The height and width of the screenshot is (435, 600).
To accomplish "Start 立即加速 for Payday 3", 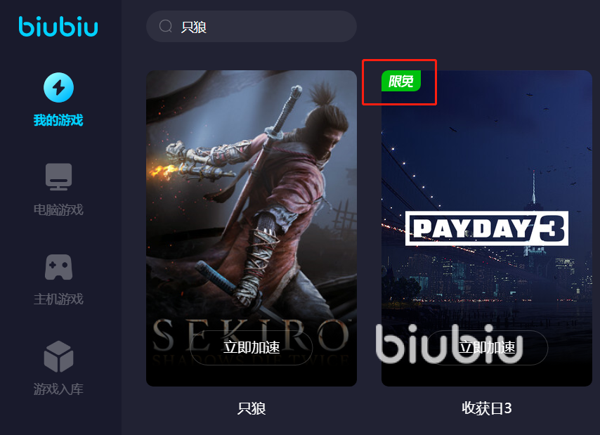I will (487, 347).
